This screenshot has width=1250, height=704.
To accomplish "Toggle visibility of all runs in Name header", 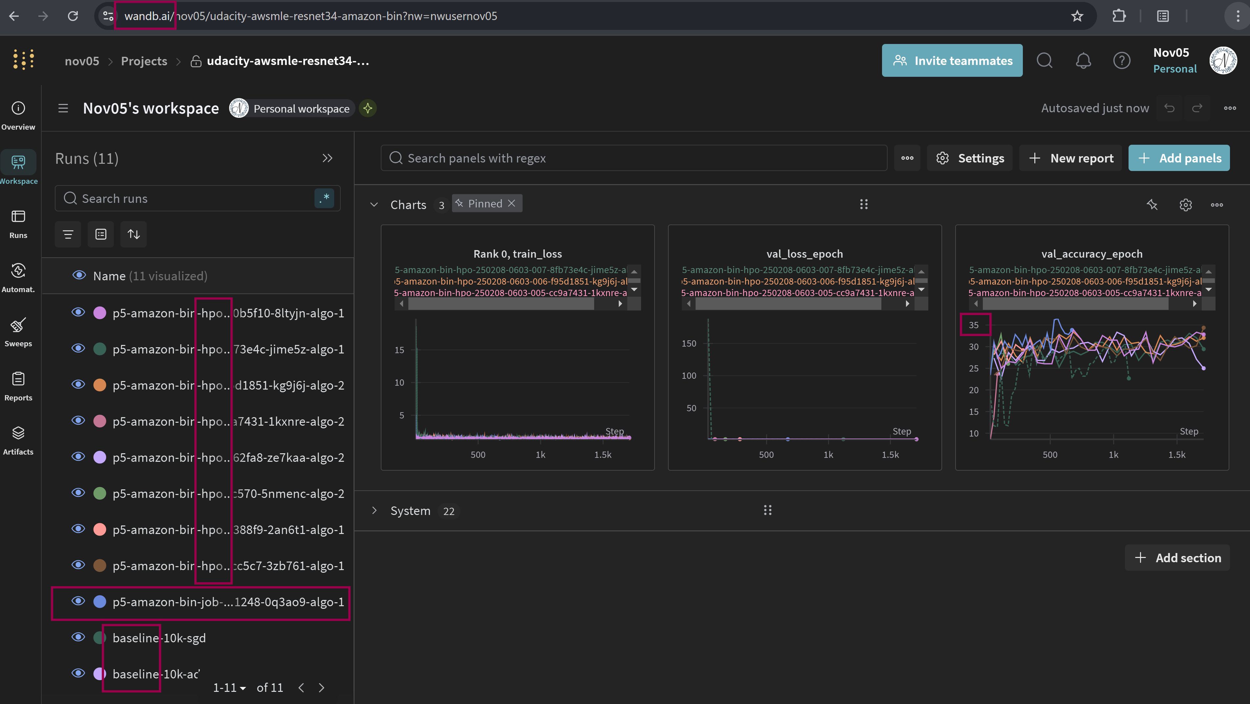I will (78, 276).
